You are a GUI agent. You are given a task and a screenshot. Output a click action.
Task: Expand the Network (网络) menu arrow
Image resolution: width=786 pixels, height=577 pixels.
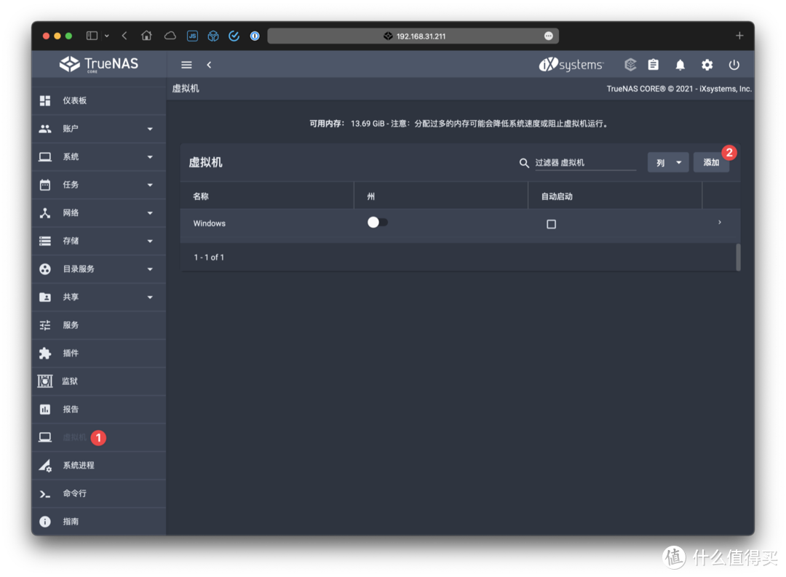click(x=150, y=213)
